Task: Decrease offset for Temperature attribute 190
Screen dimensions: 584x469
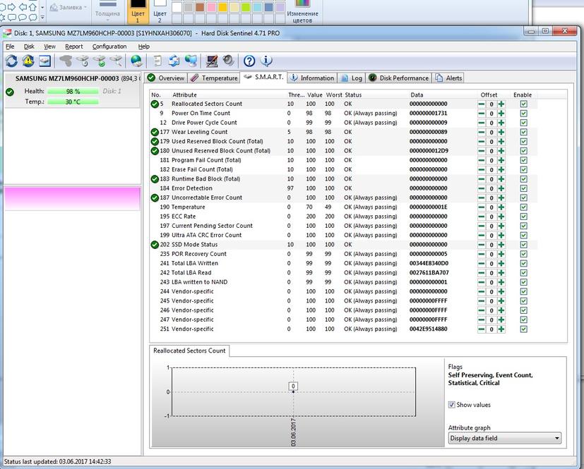Action: coord(482,207)
